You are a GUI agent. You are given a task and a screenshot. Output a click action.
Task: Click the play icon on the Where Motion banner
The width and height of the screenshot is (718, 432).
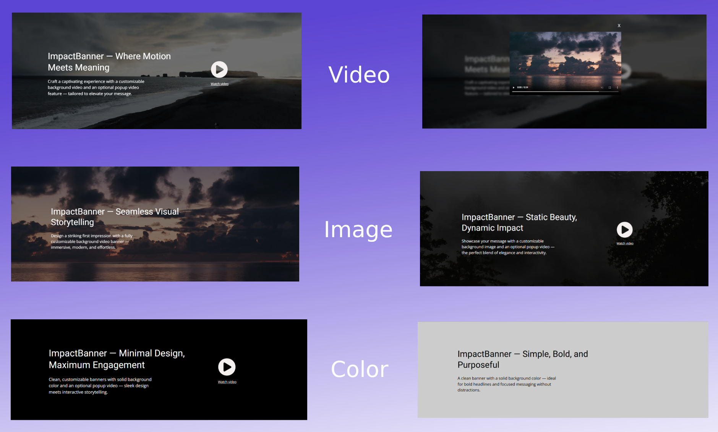[219, 70]
